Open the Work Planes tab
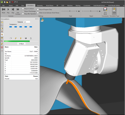The width and height of the screenshot is (125, 115). click(x=50, y=5)
